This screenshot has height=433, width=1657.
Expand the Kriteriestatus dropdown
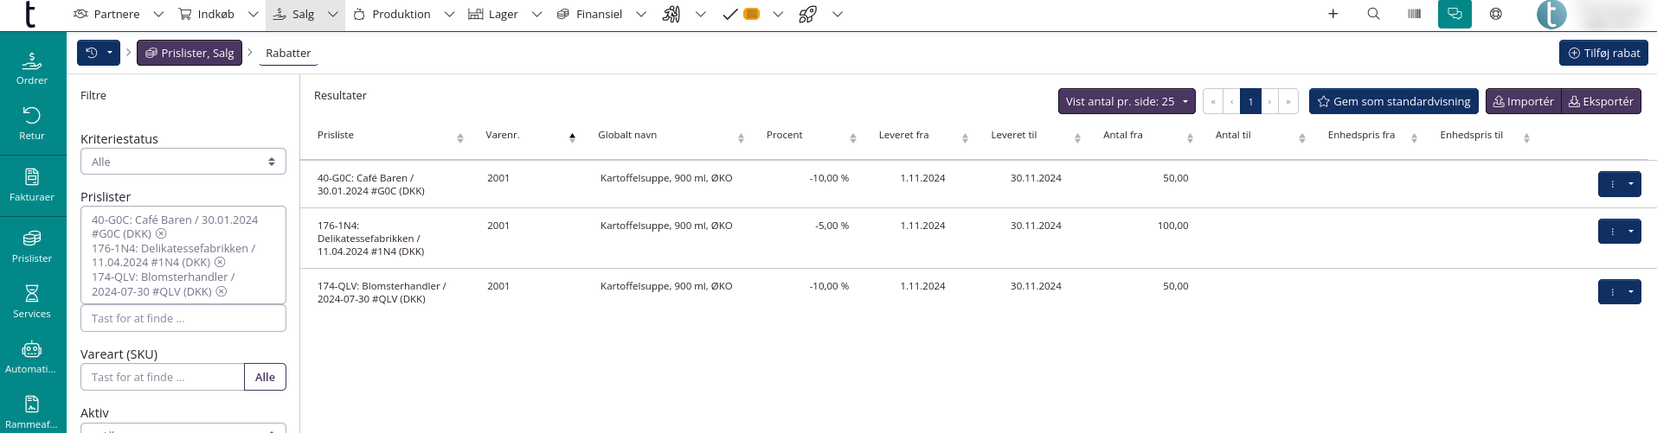[x=183, y=162]
